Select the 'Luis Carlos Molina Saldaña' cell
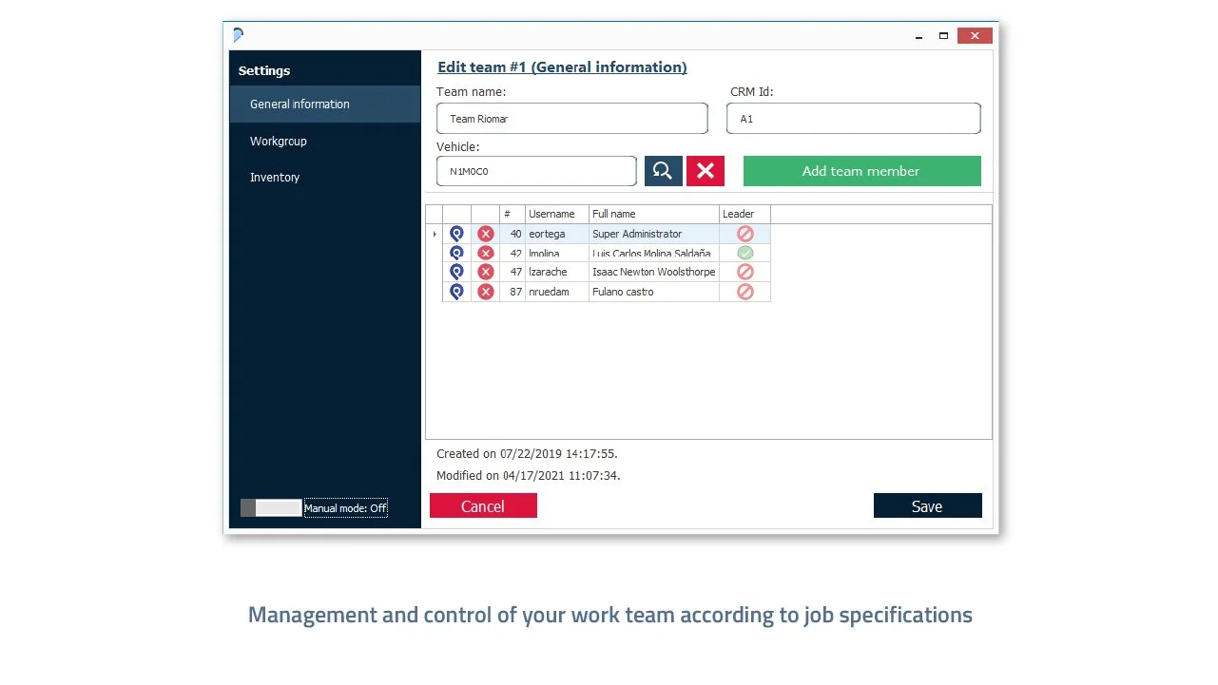 click(654, 253)
